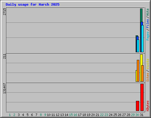Click day 30 on the x-axis
This screenshot has height=118, width=151.
[x=137, y=115]
